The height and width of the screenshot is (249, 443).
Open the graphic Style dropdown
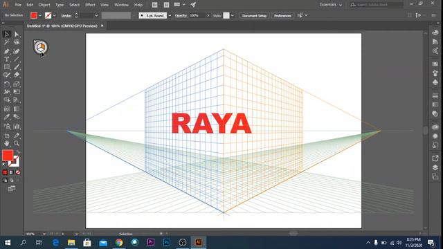[233, 15]
